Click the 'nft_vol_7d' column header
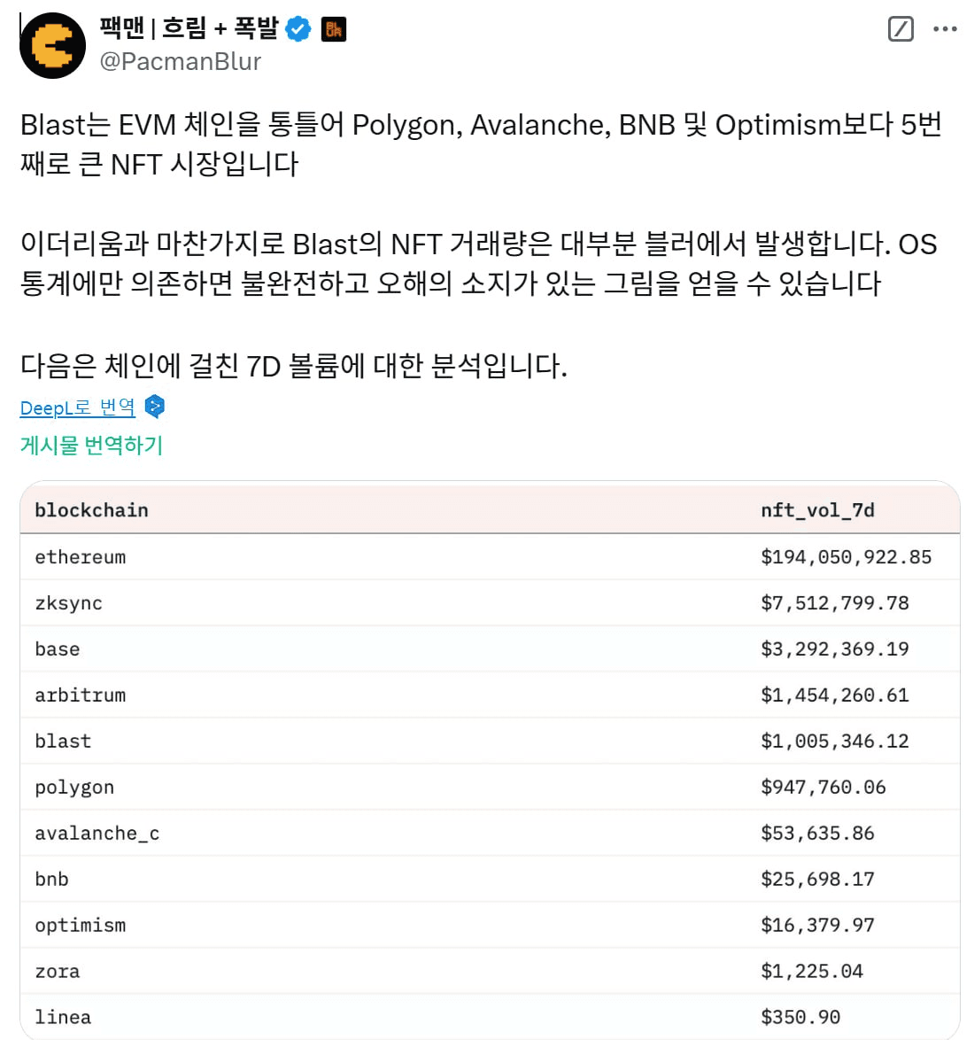Image resolution: width=974 pixels, height=1040 pixels. click(817, 510)
